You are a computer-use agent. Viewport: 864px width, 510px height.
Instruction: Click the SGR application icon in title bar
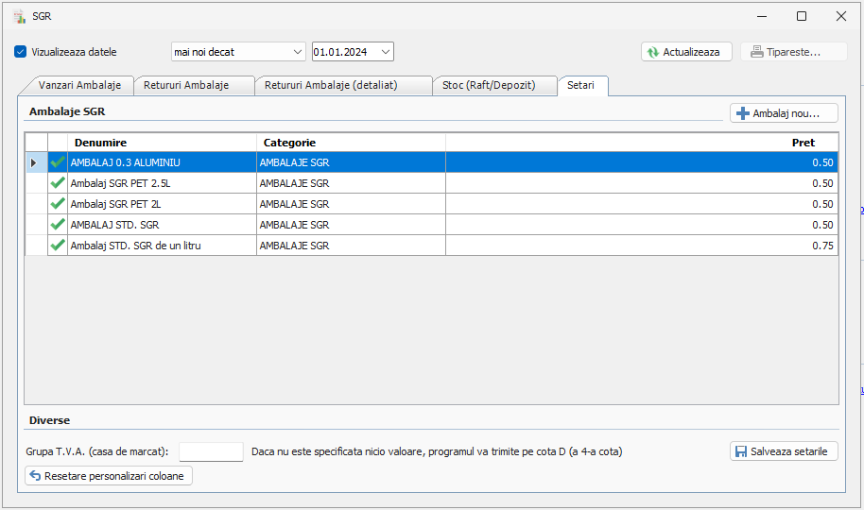pyautogui.click(x=18, y=16)
